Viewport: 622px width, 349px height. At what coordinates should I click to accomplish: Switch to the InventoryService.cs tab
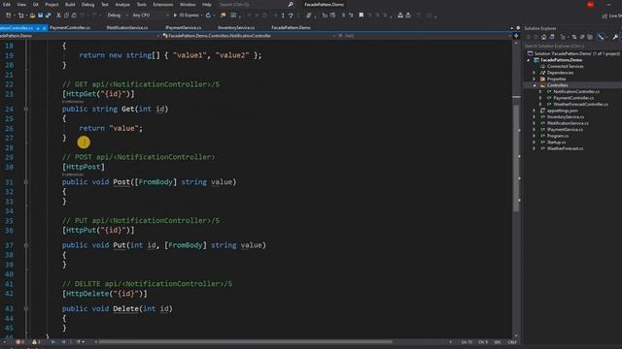tap(236, 28)
